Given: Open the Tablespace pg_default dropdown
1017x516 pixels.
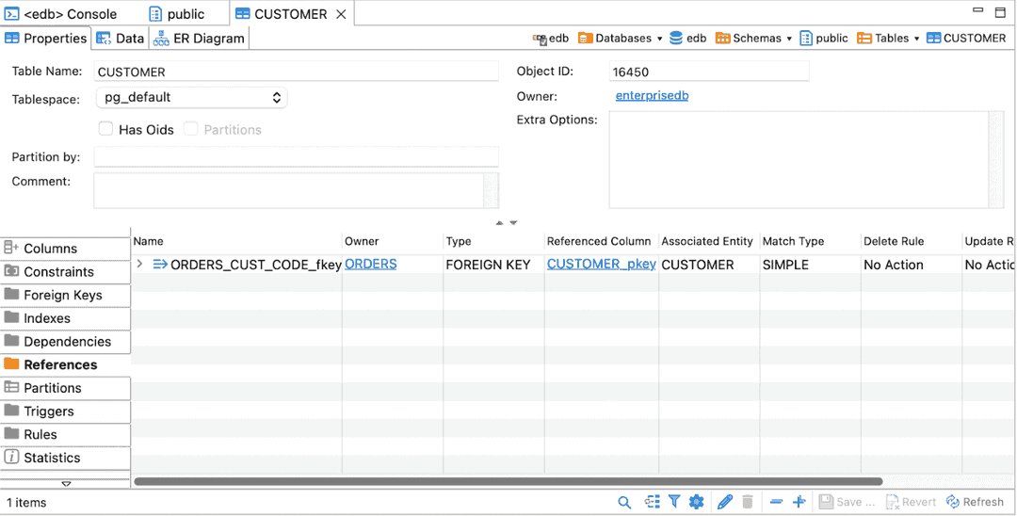Looking at the screenshot, I should 191,97.
